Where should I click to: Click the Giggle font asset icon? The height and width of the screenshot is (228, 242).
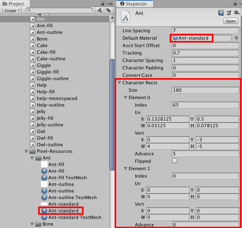click(x=32, y=66)
